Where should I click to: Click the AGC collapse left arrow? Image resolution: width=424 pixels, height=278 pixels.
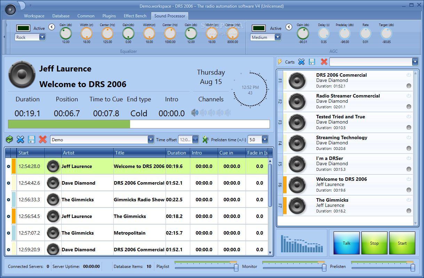pyautogui.click(x=289, y=27)
